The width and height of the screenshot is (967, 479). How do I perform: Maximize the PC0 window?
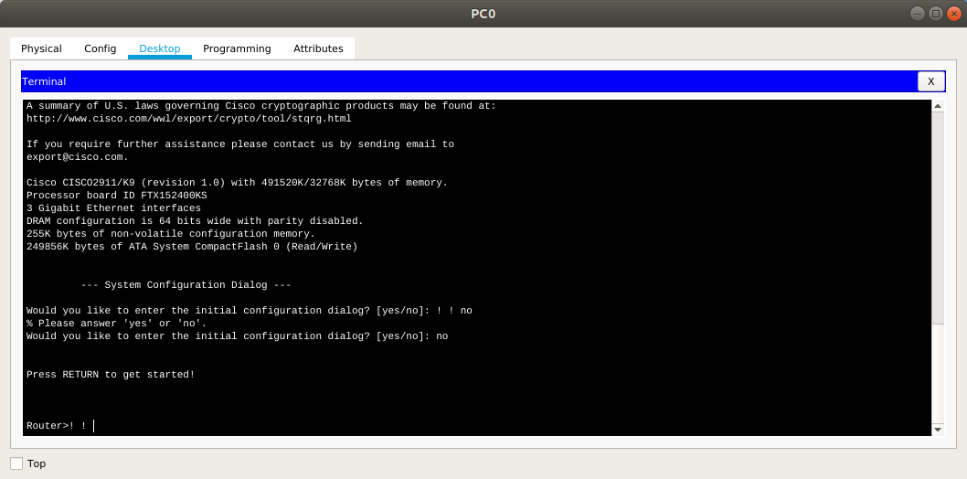(x=936, y=14)
